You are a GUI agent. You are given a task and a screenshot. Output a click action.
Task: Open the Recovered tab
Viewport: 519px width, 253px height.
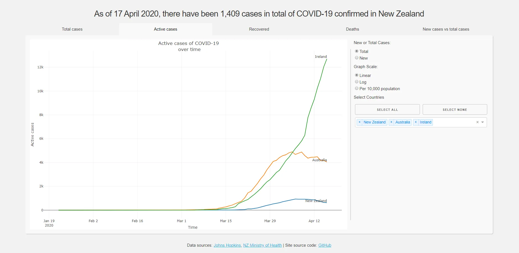(259, 29)
